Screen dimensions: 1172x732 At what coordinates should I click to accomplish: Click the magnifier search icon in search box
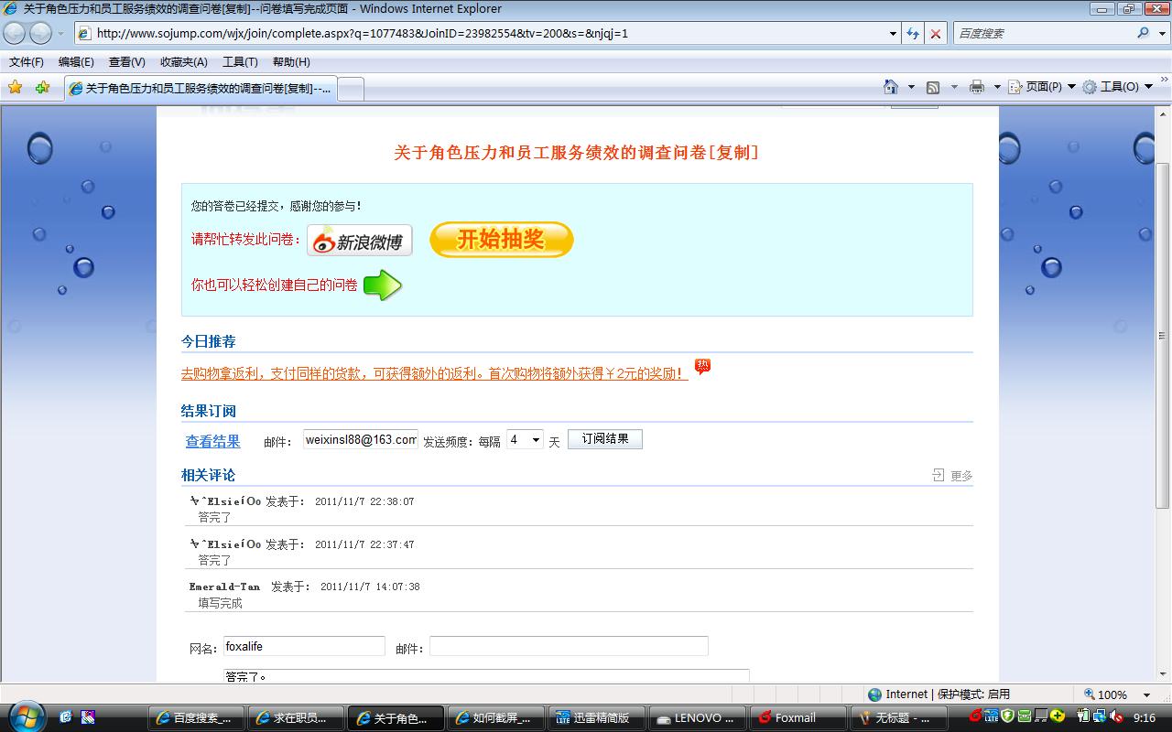(x=1143, y=33)
